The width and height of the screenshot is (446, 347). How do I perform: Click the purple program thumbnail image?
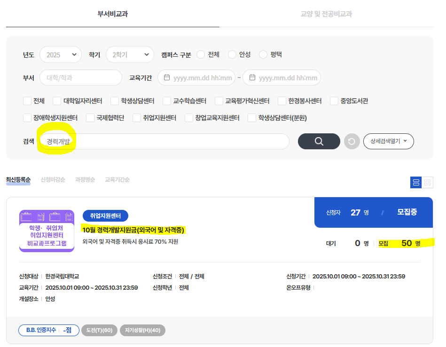[47, 231]
